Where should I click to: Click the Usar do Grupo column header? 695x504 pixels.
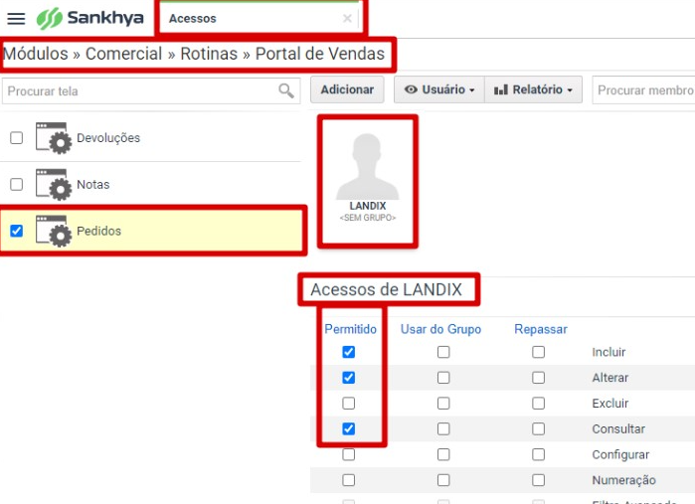440,329
